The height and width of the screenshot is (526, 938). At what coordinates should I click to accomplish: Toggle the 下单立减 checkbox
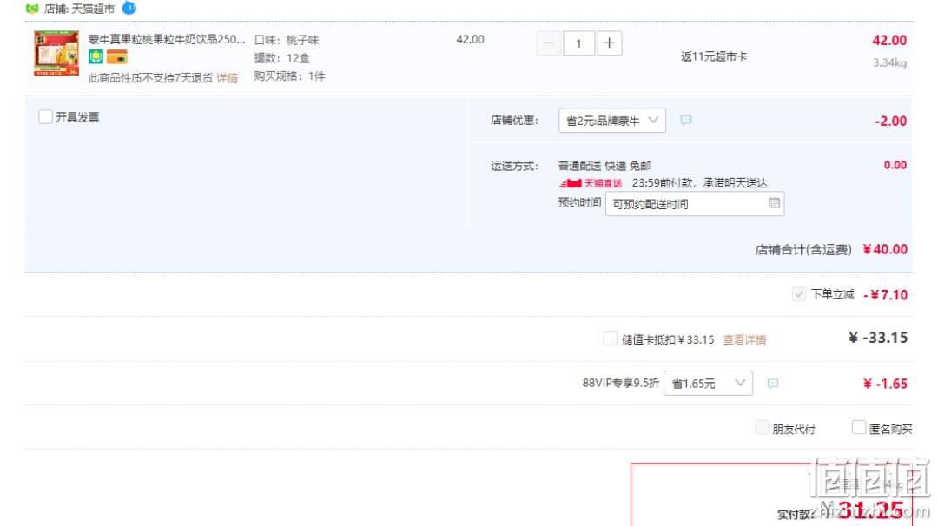click(799, 294)
